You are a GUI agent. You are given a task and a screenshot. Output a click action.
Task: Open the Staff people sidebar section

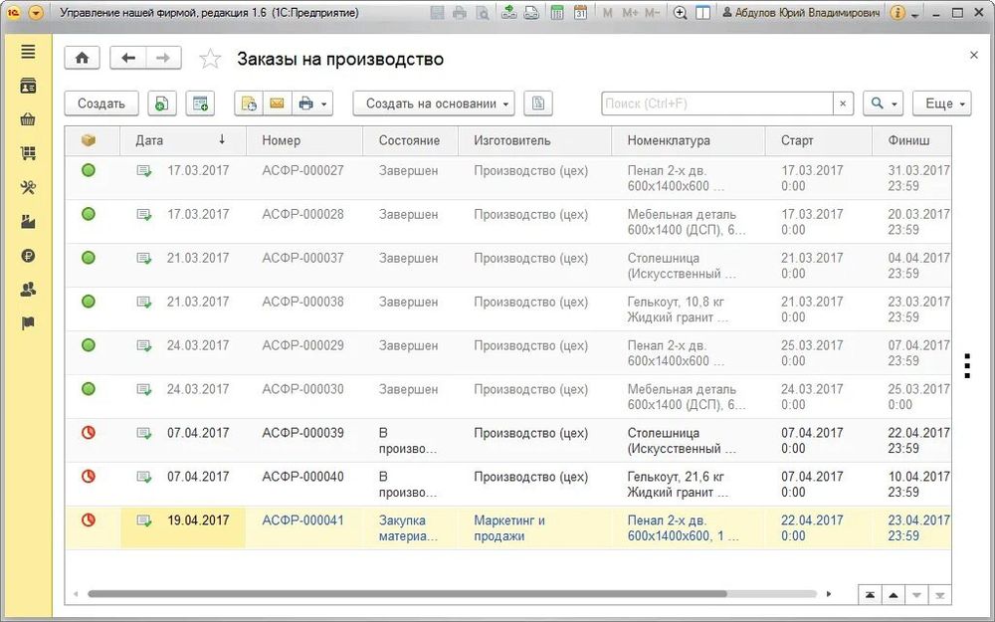click(28, 290)
